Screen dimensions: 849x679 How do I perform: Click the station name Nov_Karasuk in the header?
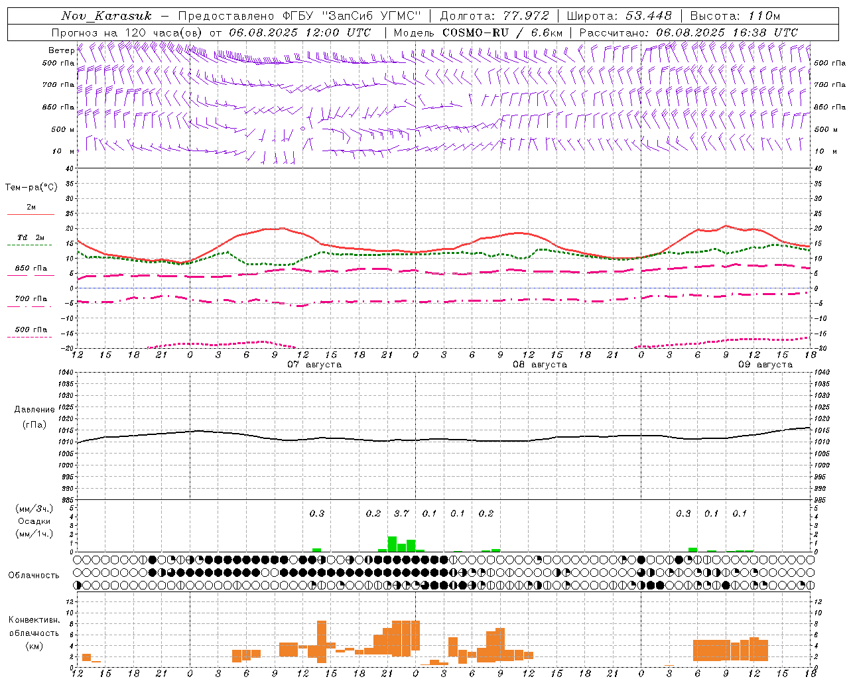(106, 16)
